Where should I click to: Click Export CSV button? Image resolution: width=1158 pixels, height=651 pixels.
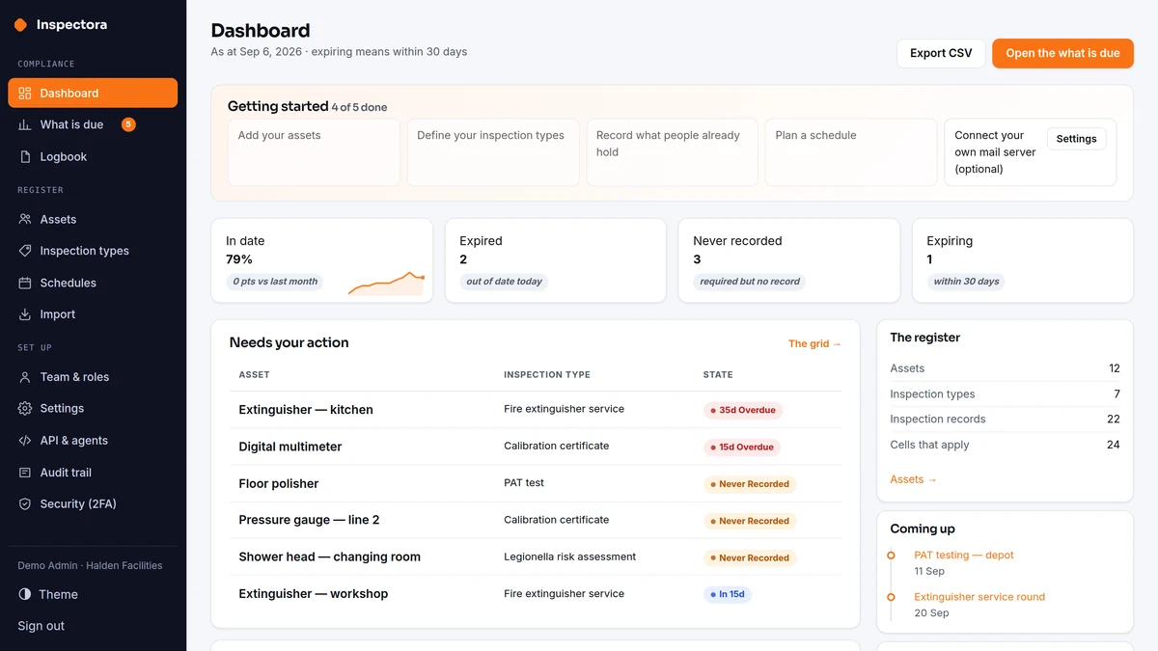pyautogui.click(x=941, y=53)
